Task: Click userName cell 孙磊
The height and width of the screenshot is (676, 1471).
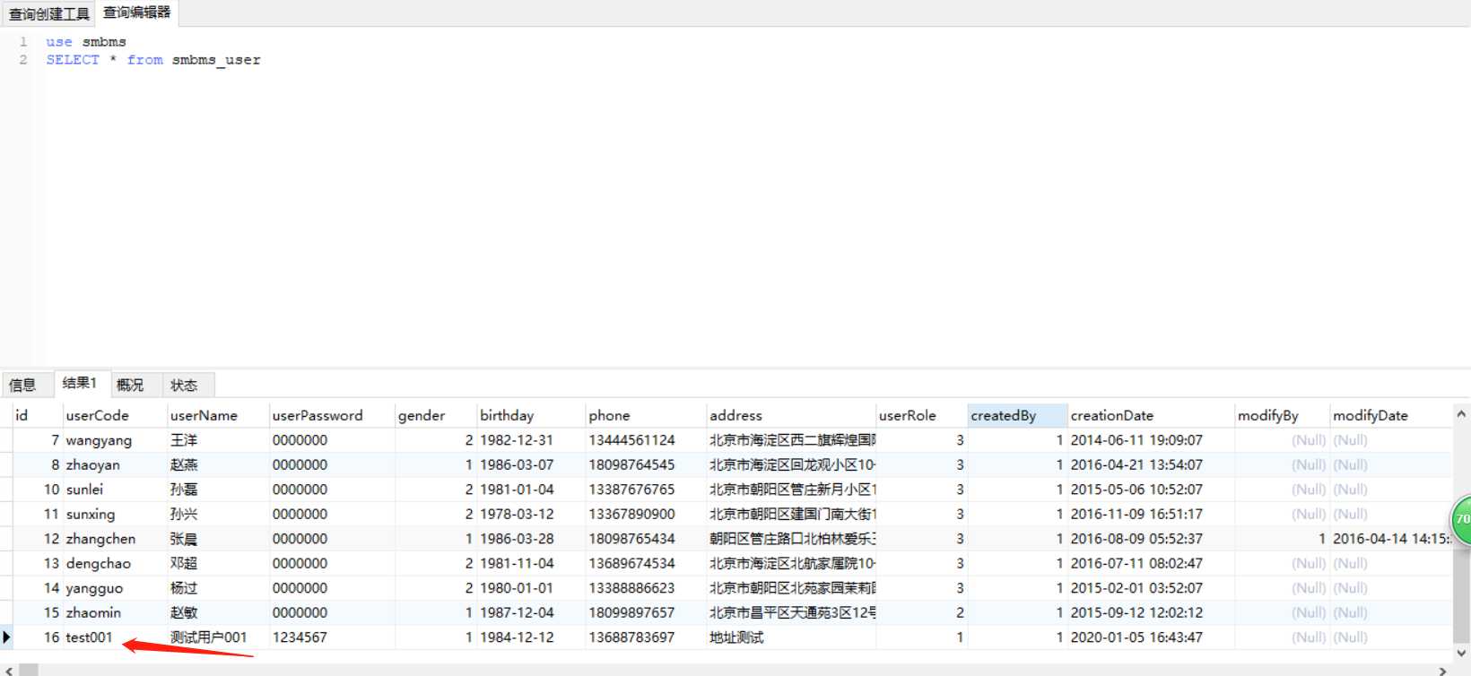Action: coord(218,490)
